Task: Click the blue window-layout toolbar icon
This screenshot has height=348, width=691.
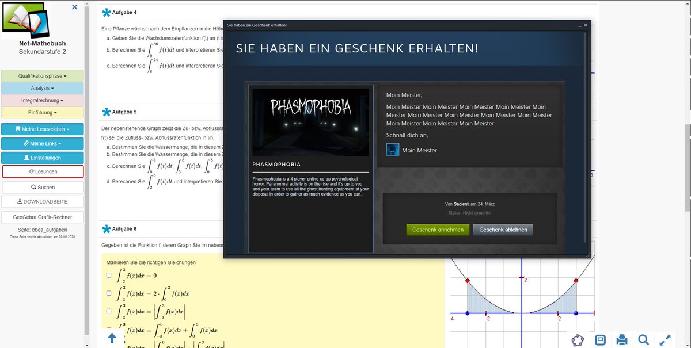Action: pos(600,339)
